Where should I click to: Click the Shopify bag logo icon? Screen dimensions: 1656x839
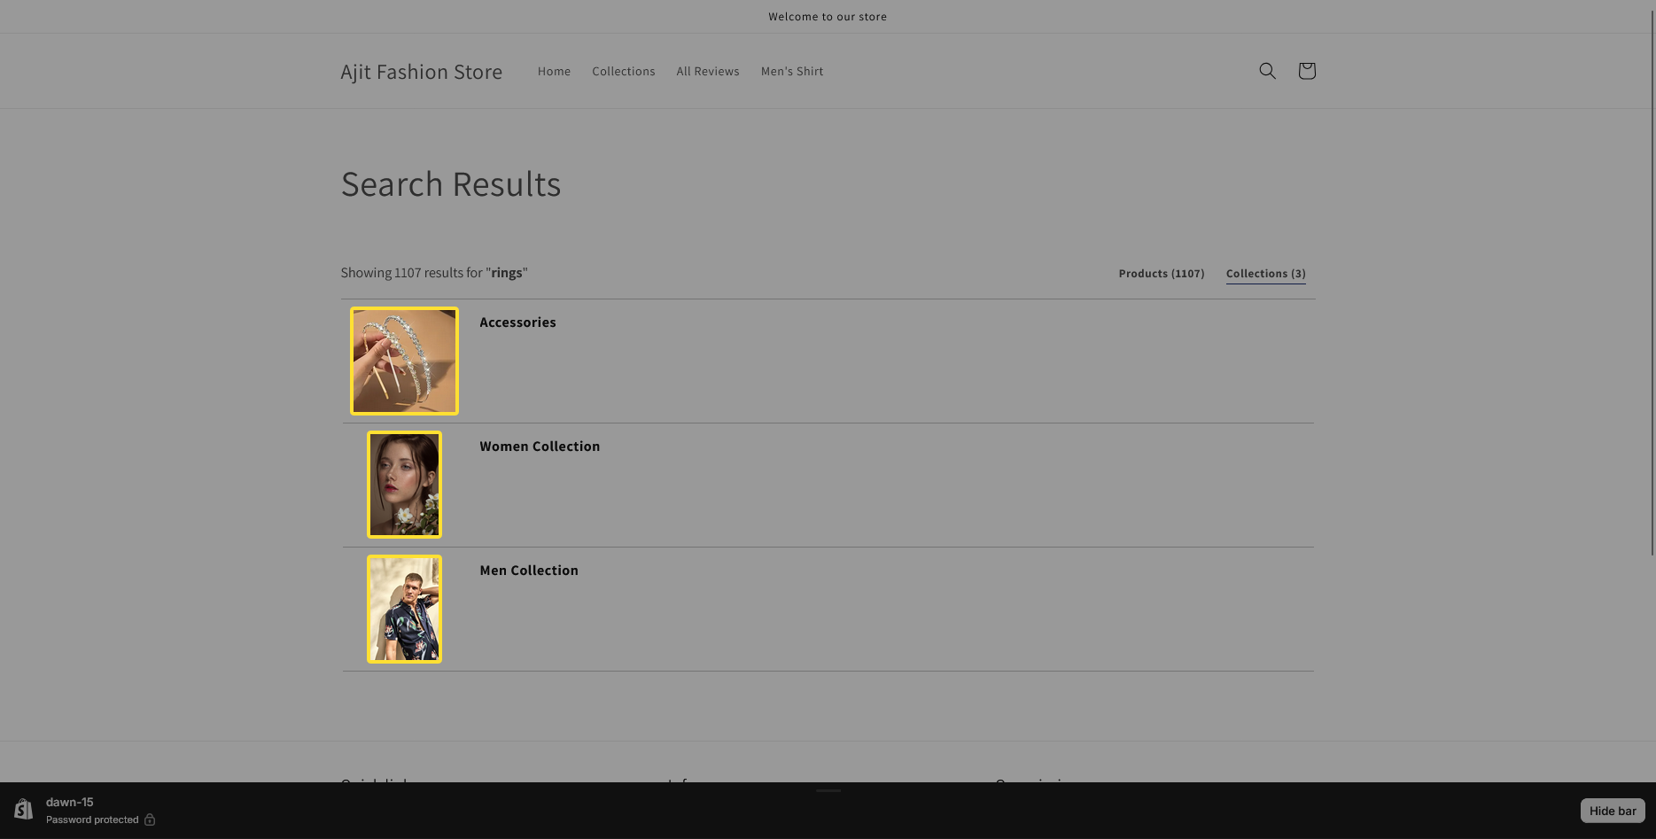point(24,810)
